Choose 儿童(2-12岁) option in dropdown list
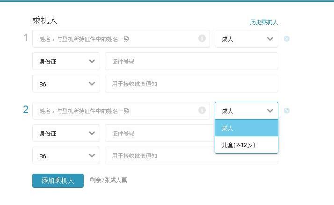The image size is (334, 205). [x=247, y=145]
